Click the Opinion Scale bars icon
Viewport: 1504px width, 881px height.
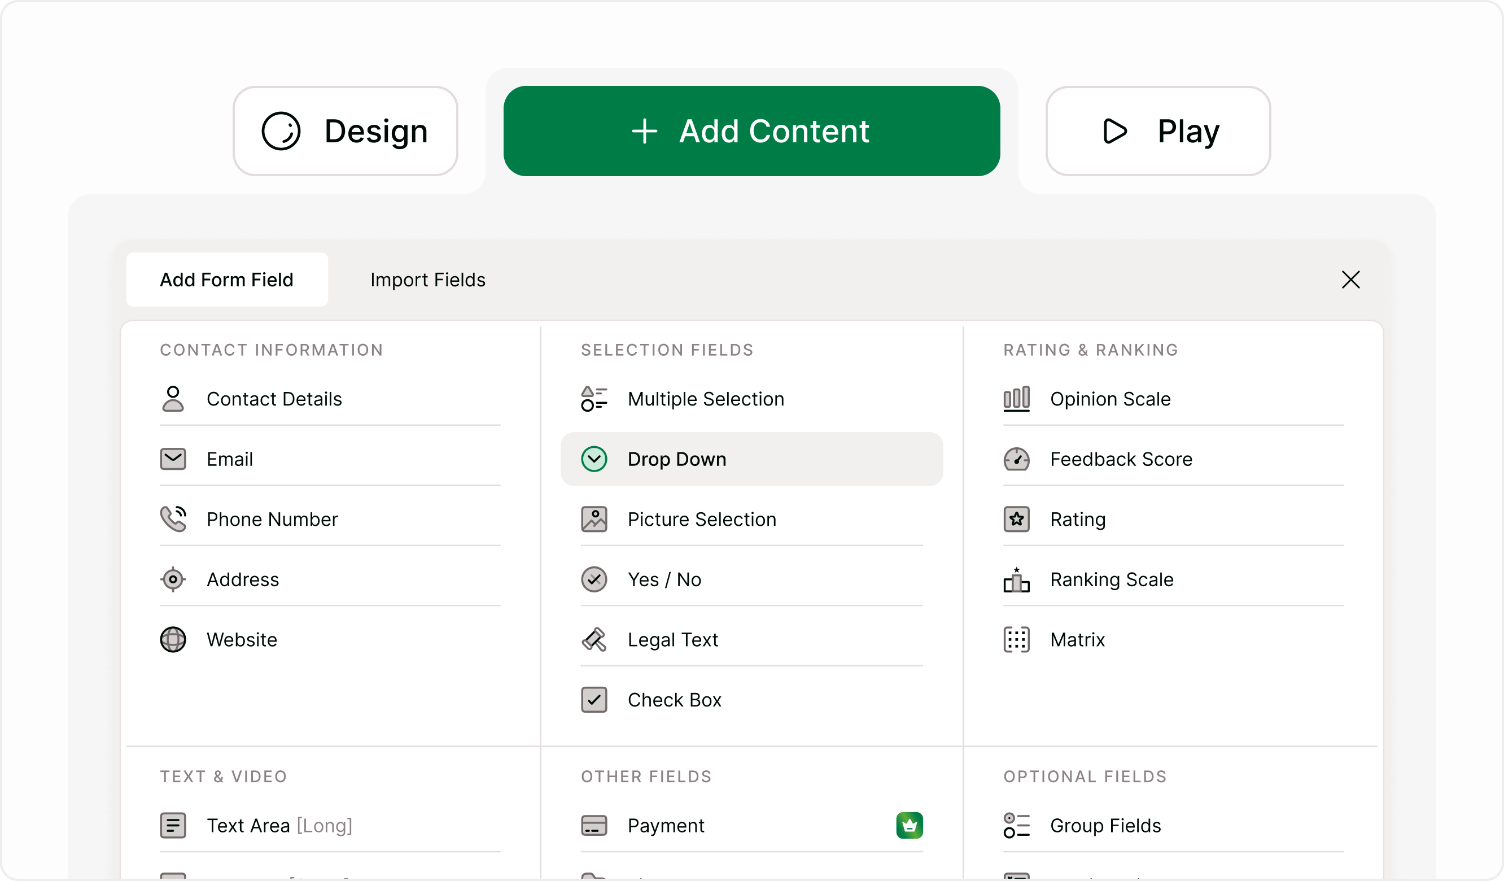(x=1017, y=399)
